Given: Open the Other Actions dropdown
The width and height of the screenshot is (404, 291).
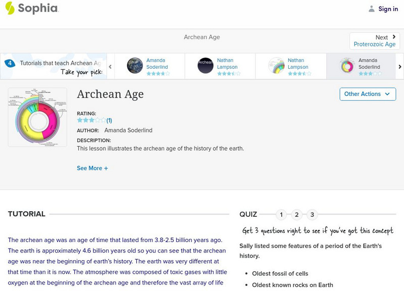Looking at the screenshot, I should (367, 94).
